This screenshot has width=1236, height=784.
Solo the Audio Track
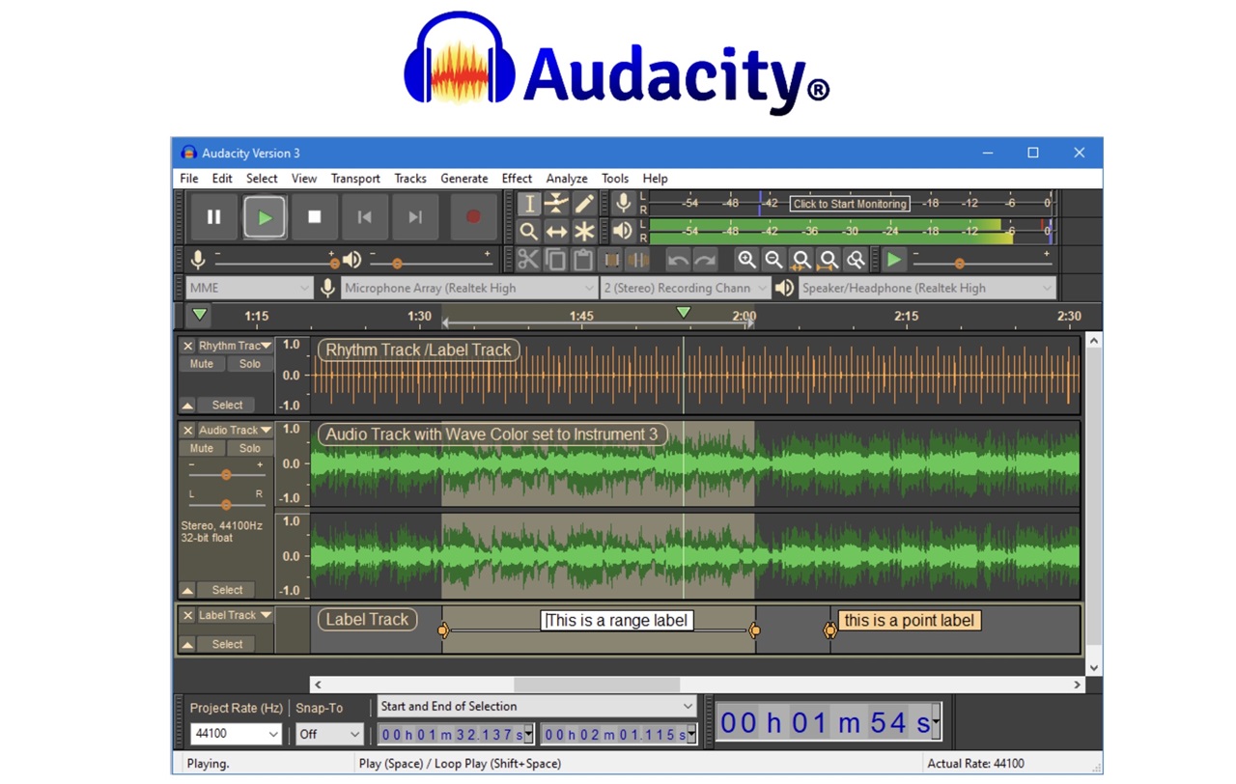click(x=250, y=448)
